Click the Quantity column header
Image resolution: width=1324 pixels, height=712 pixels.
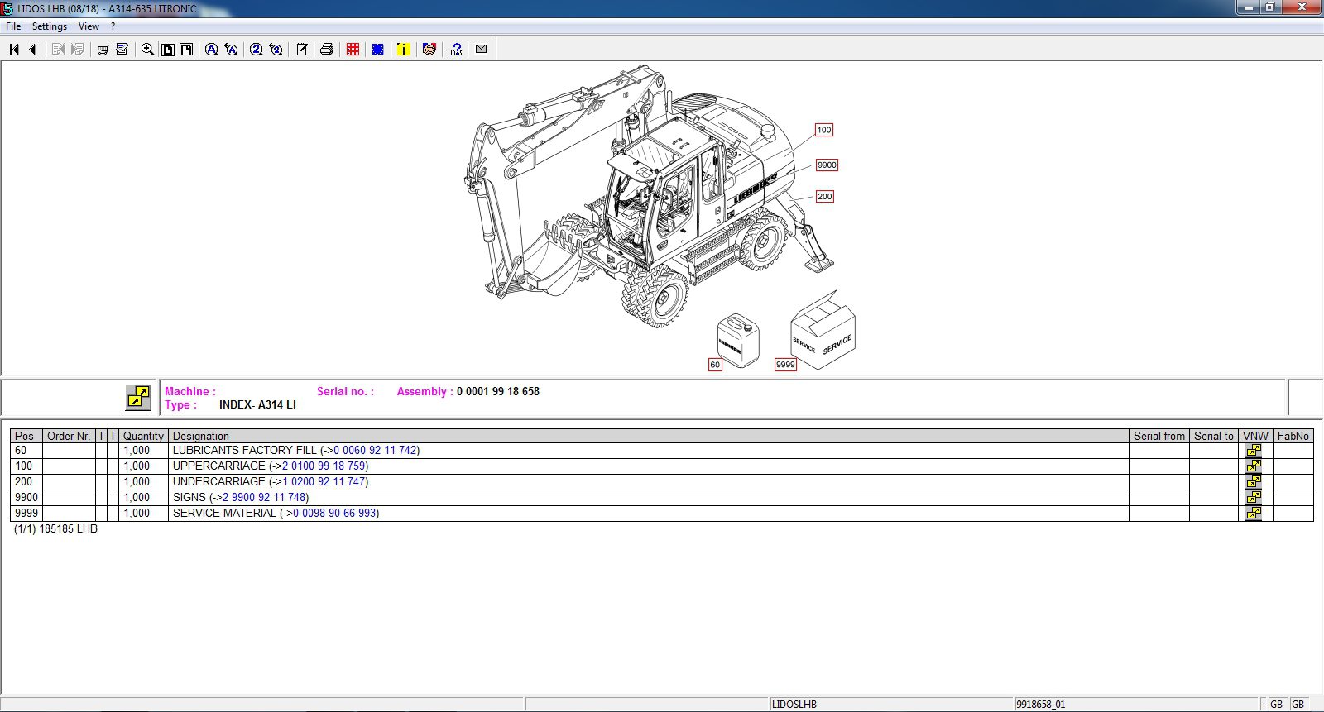click(x=143, y=436)
